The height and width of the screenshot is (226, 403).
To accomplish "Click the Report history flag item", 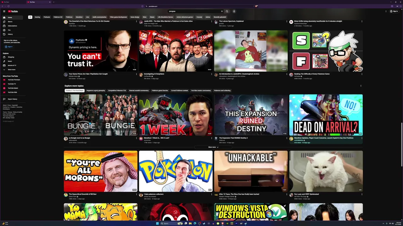I will pyautogui.click(x=12, y=99).
